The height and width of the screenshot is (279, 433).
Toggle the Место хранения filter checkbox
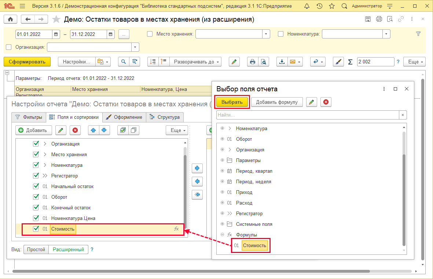pos(150,34)
